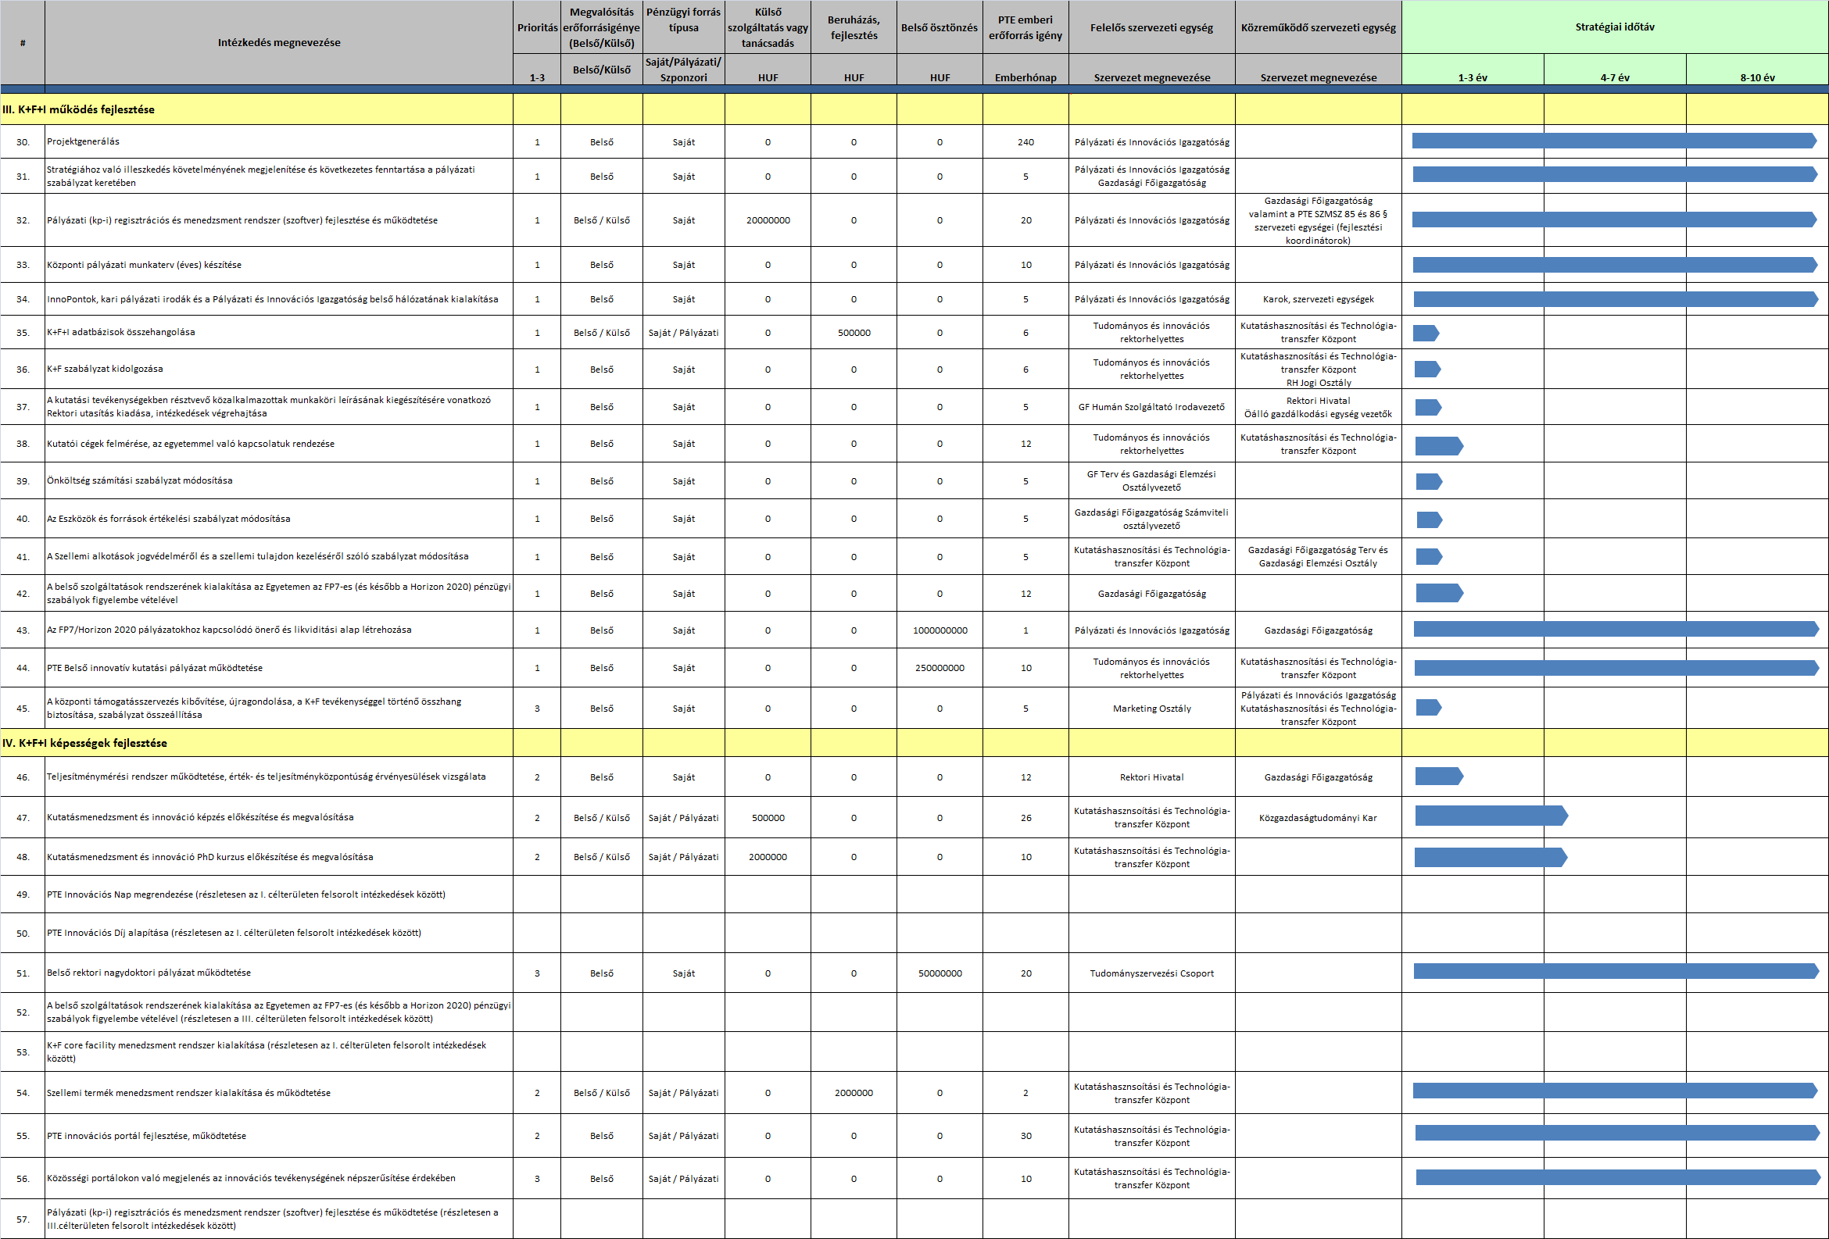Click 'PTE Belső innovatív kutatási pályázat működtetése'

coord(278,668)
